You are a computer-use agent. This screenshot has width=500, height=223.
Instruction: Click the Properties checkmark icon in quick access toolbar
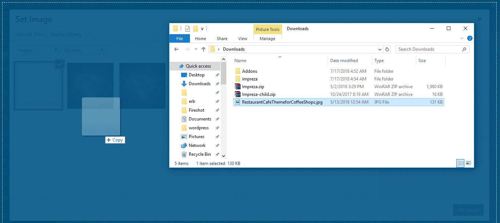point(187,29)
